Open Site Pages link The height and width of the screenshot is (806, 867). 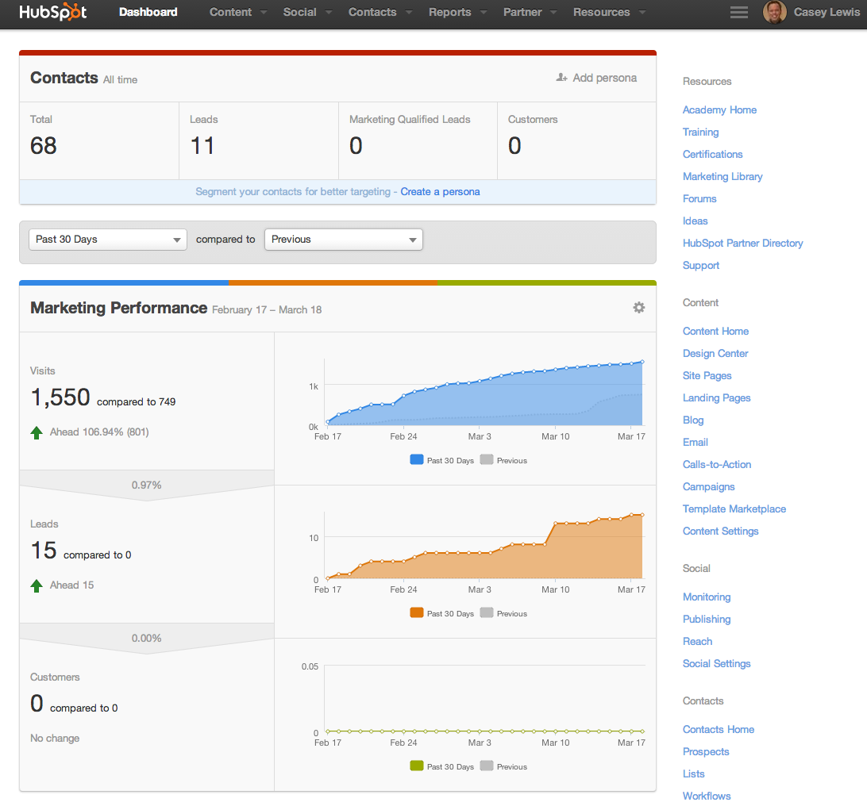point(707,376)
